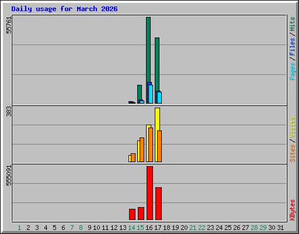Image resolution: width=299 pixels, height=234 pixels.
Task: Select the orange sites bar for day 14
Action: tap(133, 157)
